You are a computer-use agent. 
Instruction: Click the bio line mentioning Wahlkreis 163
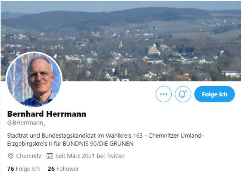[105, 136]
